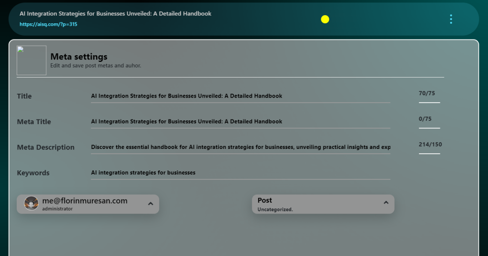This screenshot has height=256, width=488.
Task: Click the post title in the header bar
Action: [115, 14]
